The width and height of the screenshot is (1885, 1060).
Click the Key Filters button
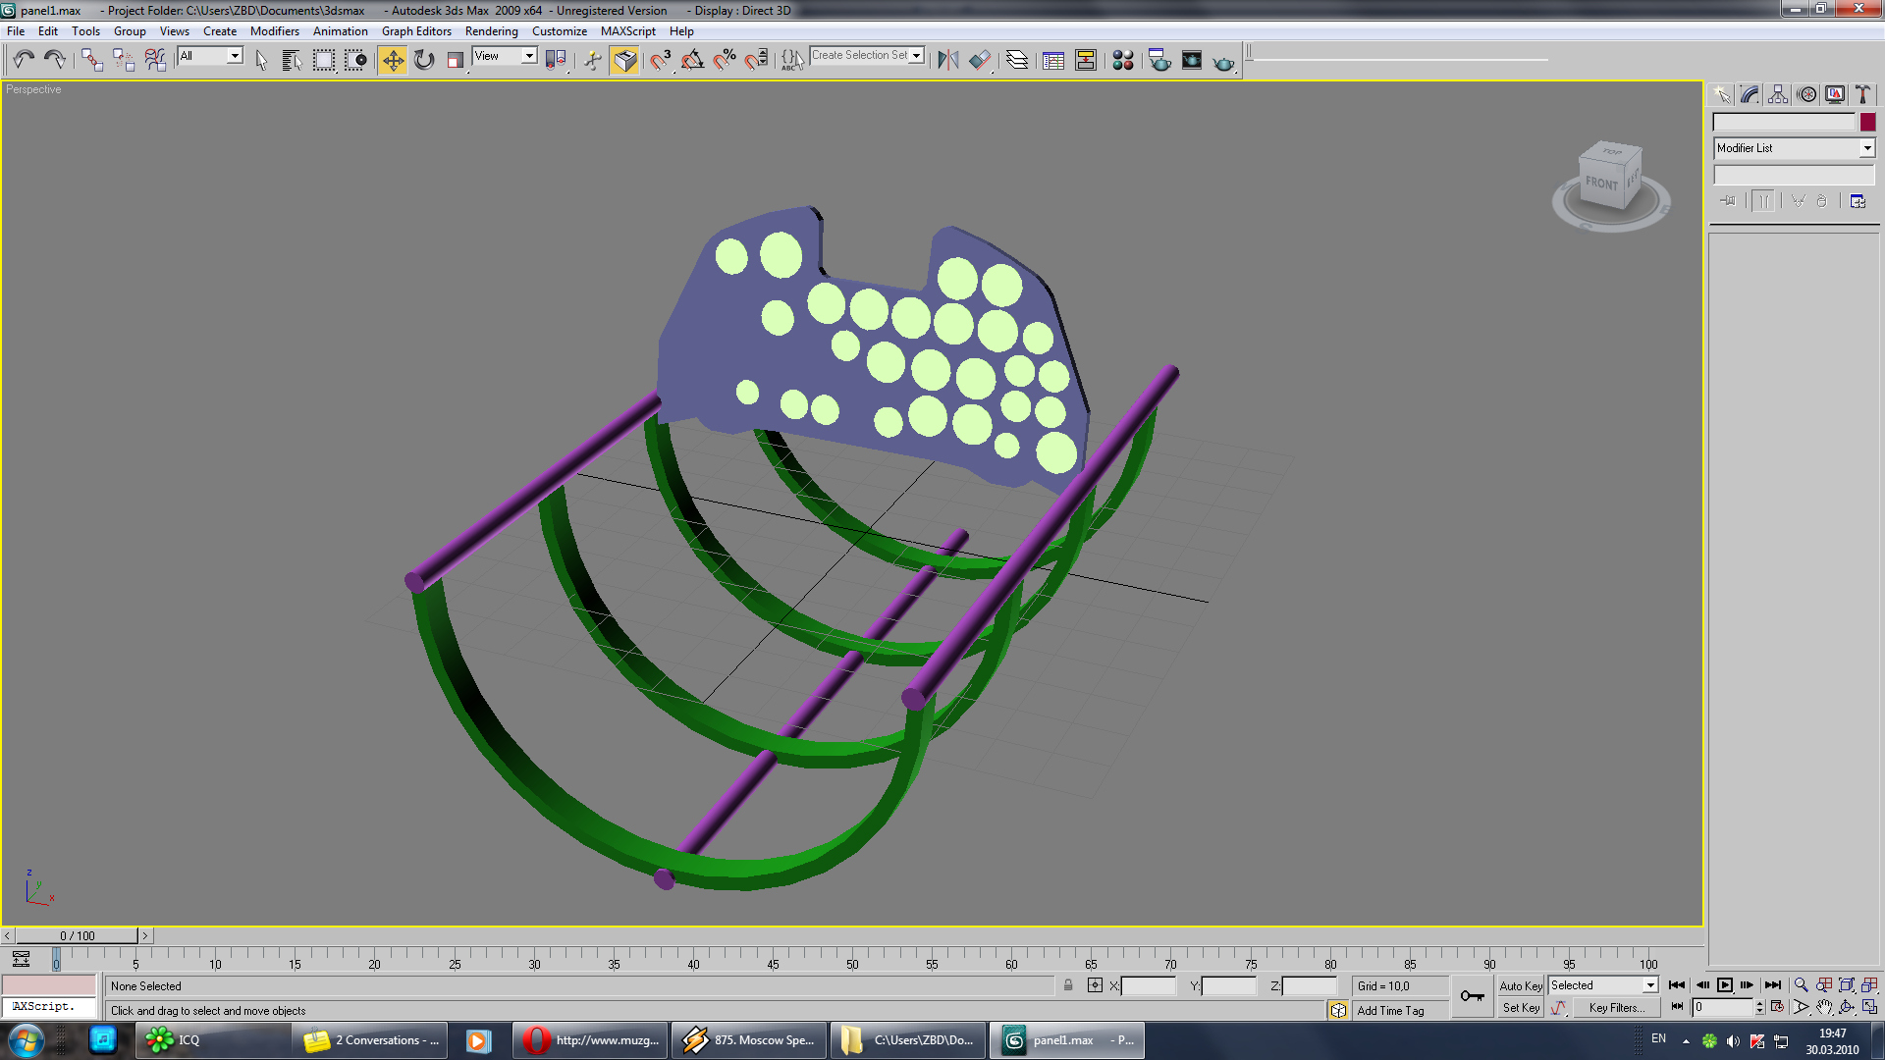coord(1616,1008)
